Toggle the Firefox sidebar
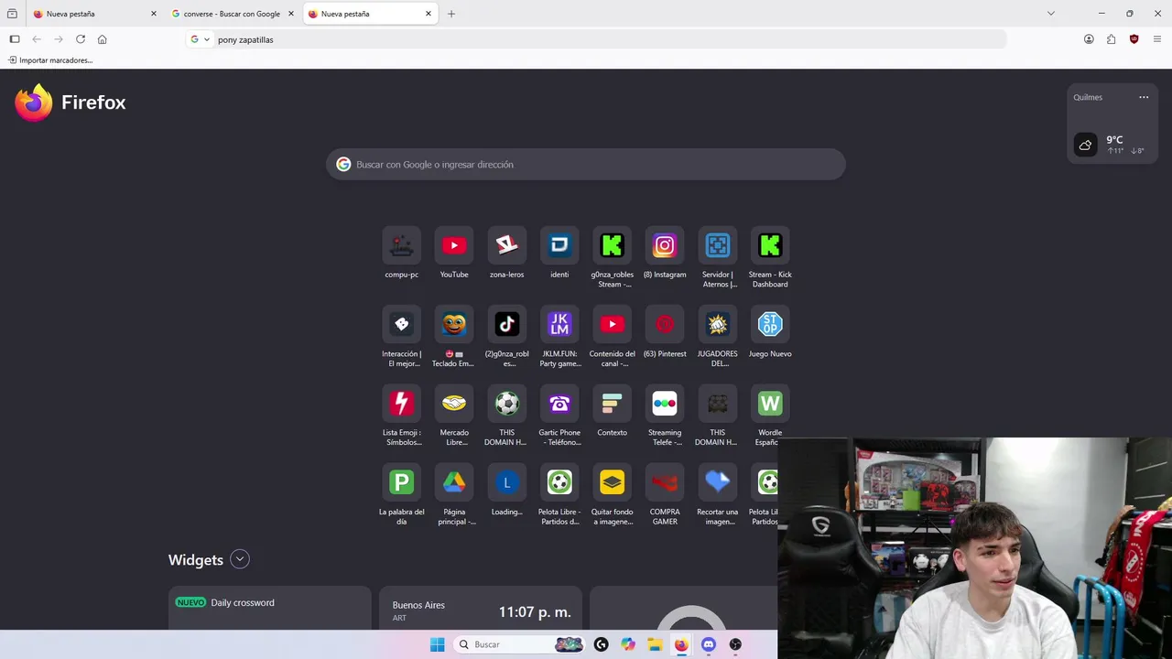1172x659 pixels. click(15, 39)
